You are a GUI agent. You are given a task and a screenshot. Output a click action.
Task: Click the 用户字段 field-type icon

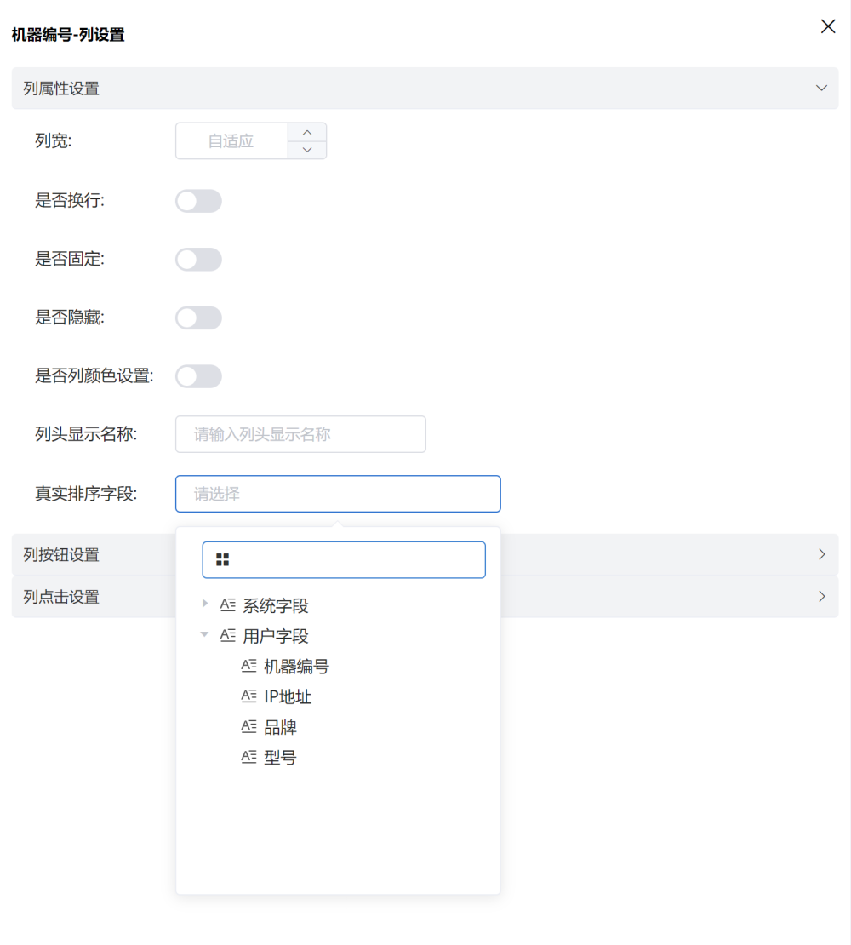[x=227, y=635]
